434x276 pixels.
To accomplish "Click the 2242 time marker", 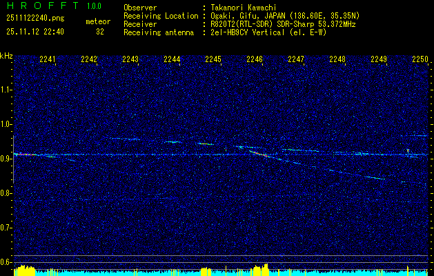I will pos(89,59).
